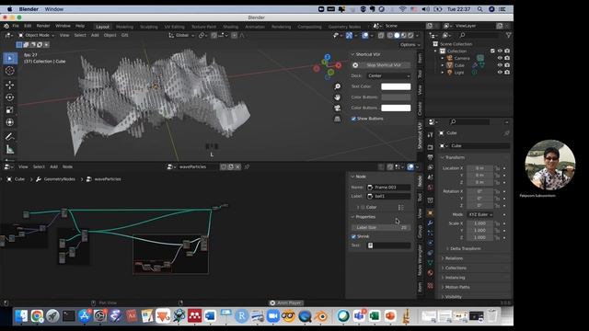589x331 pixels.
Task: Select the Move tool in viewport toolbar
Action: pos(10,85)
